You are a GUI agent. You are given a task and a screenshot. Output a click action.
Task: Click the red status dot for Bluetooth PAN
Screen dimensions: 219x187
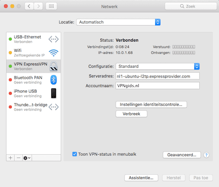click(10, 80)
